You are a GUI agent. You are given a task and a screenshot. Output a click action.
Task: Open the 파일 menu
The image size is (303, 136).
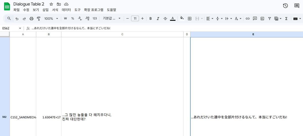pos(16,10)
